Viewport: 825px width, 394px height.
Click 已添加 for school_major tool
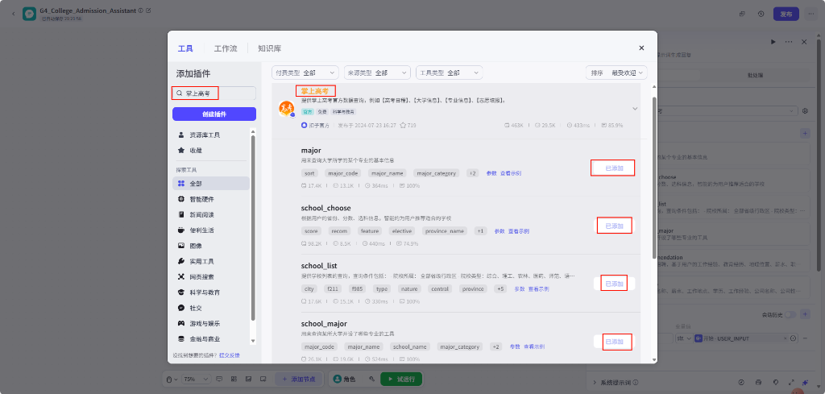(x=614, y=342)
